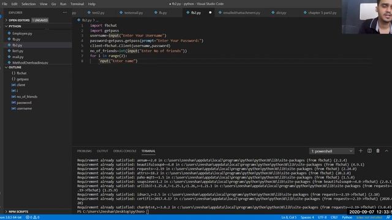This screenshot has height=220, width=392.
Task: Click Ln 8, Col 5 cursor position indicator
Action: (x=288, y=218)
